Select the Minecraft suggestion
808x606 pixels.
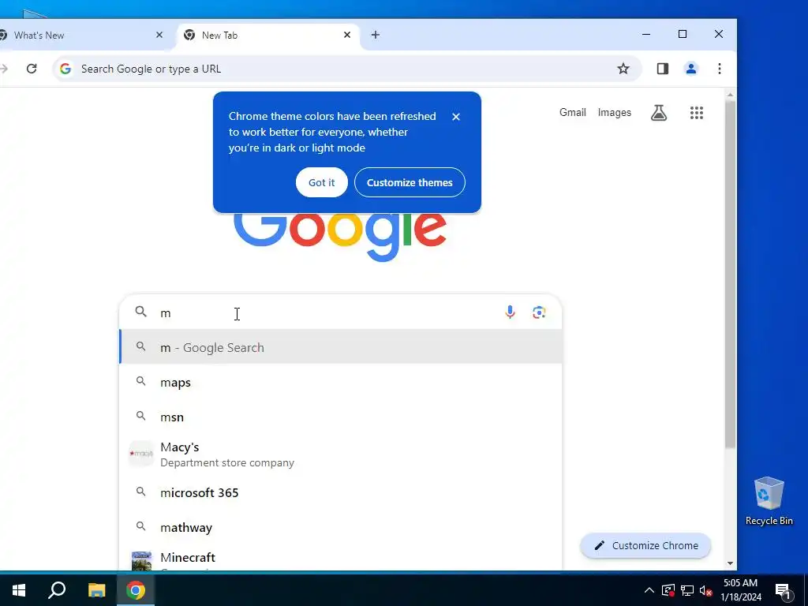[x=341, y=559]
